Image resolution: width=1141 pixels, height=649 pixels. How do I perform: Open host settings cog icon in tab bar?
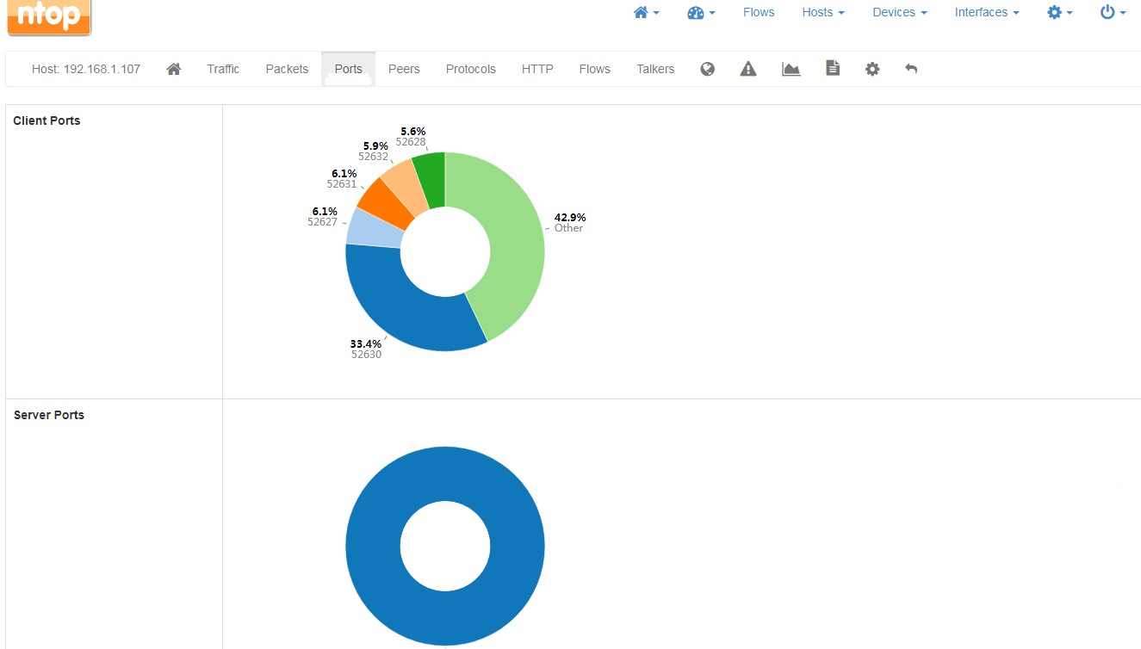coord(872,69)
